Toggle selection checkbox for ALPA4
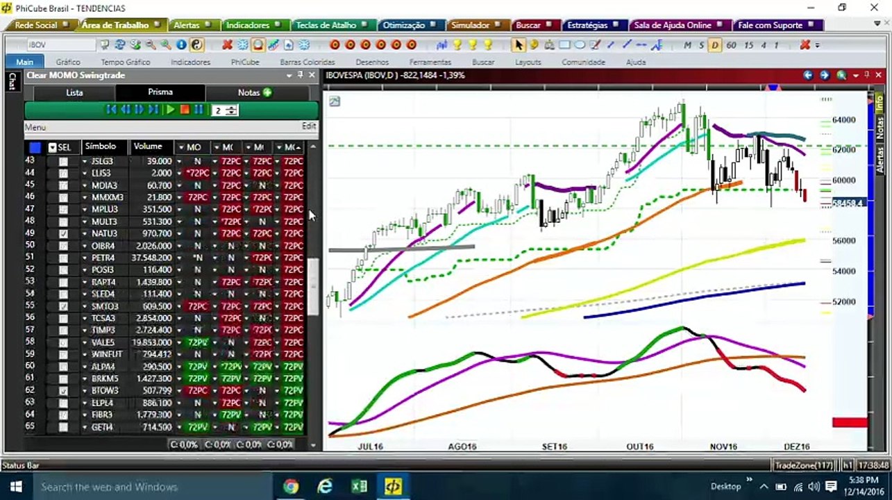892x500 pixels. 63,367
